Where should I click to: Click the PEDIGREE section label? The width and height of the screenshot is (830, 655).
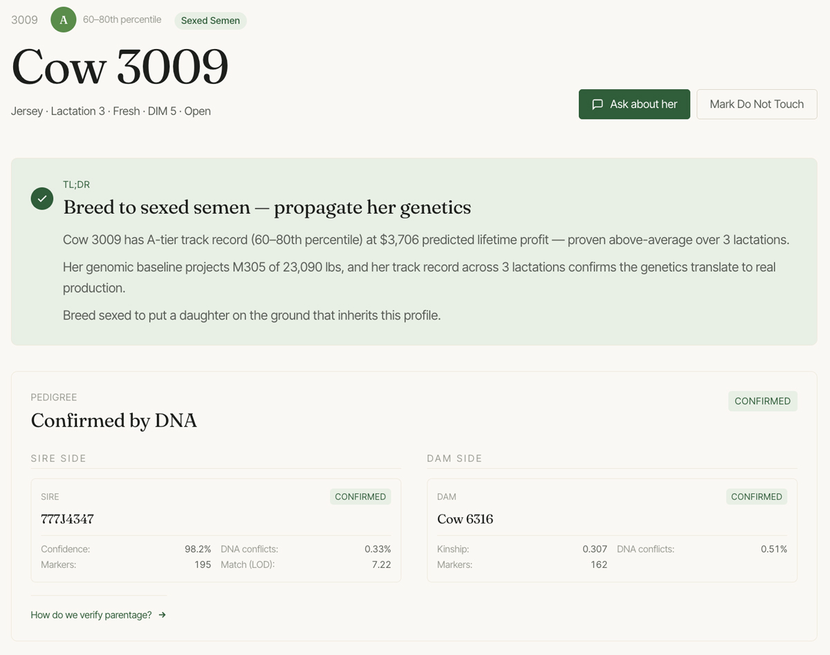pos(54,397)
